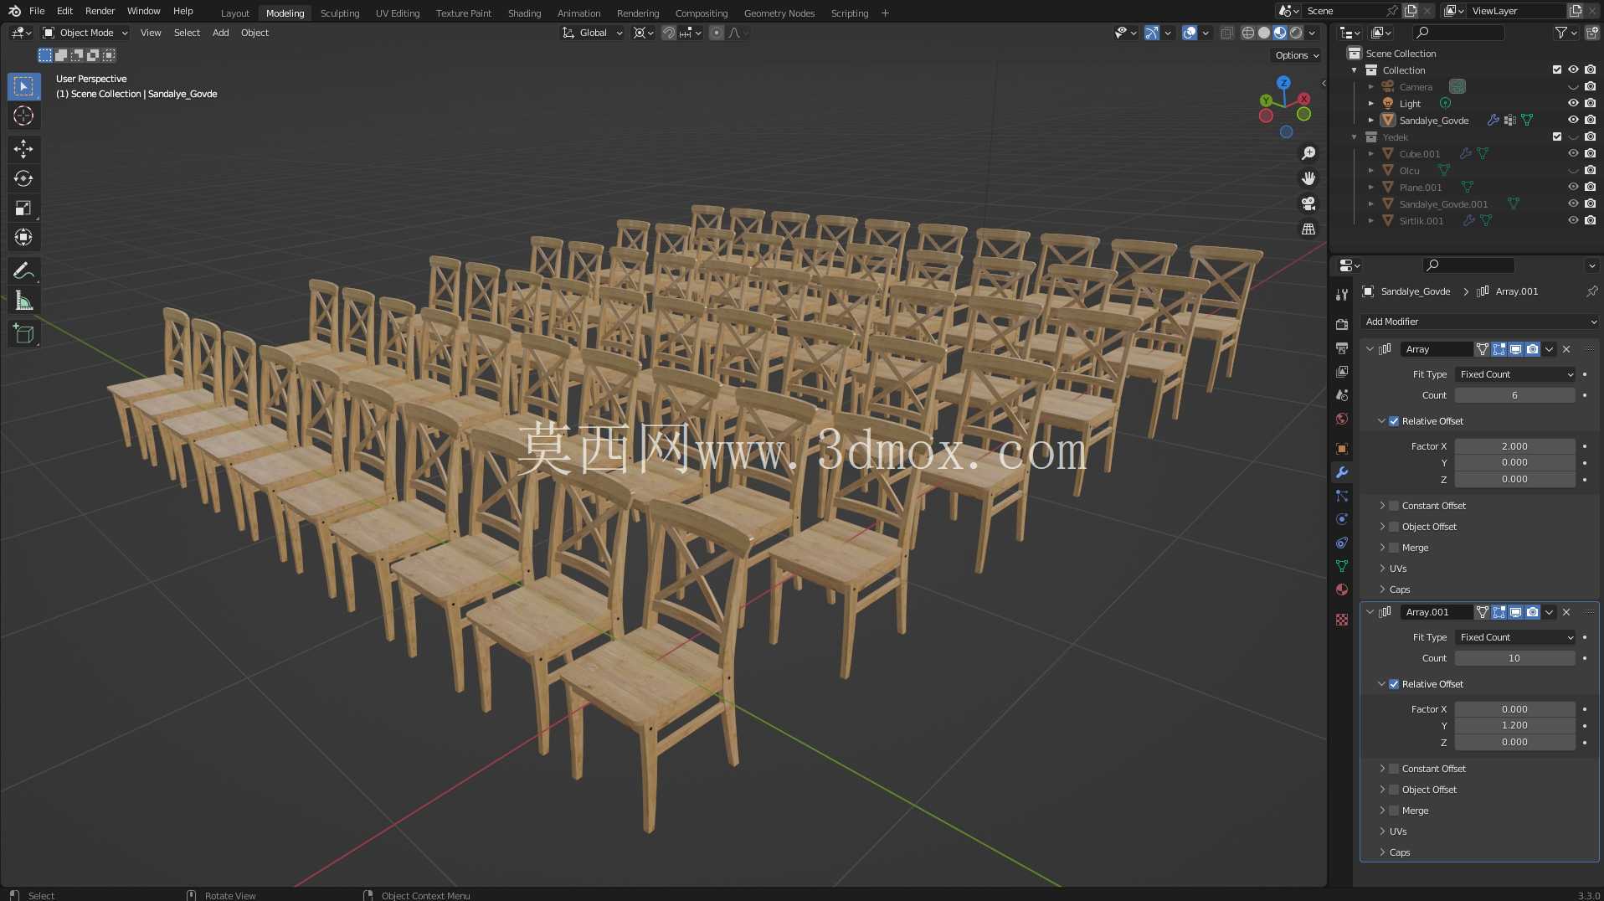Click the Pan view hand icon
Viewport: 1604px width, 901px height.
[x=1308, y=178]
